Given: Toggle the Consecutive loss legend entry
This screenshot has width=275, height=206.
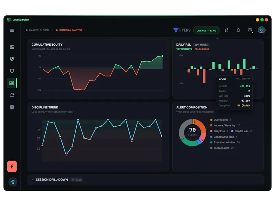Looking at the screenshot, I should pyautogui.click(x=224, y=137).
